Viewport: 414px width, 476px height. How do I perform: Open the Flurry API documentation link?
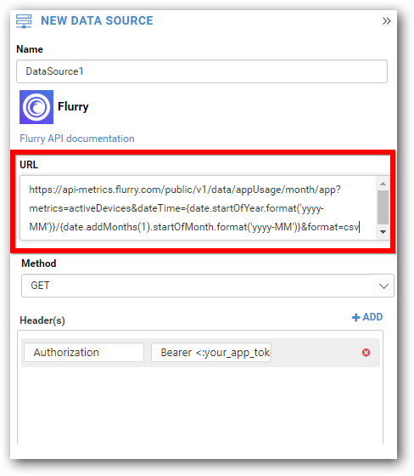(77, 139)
